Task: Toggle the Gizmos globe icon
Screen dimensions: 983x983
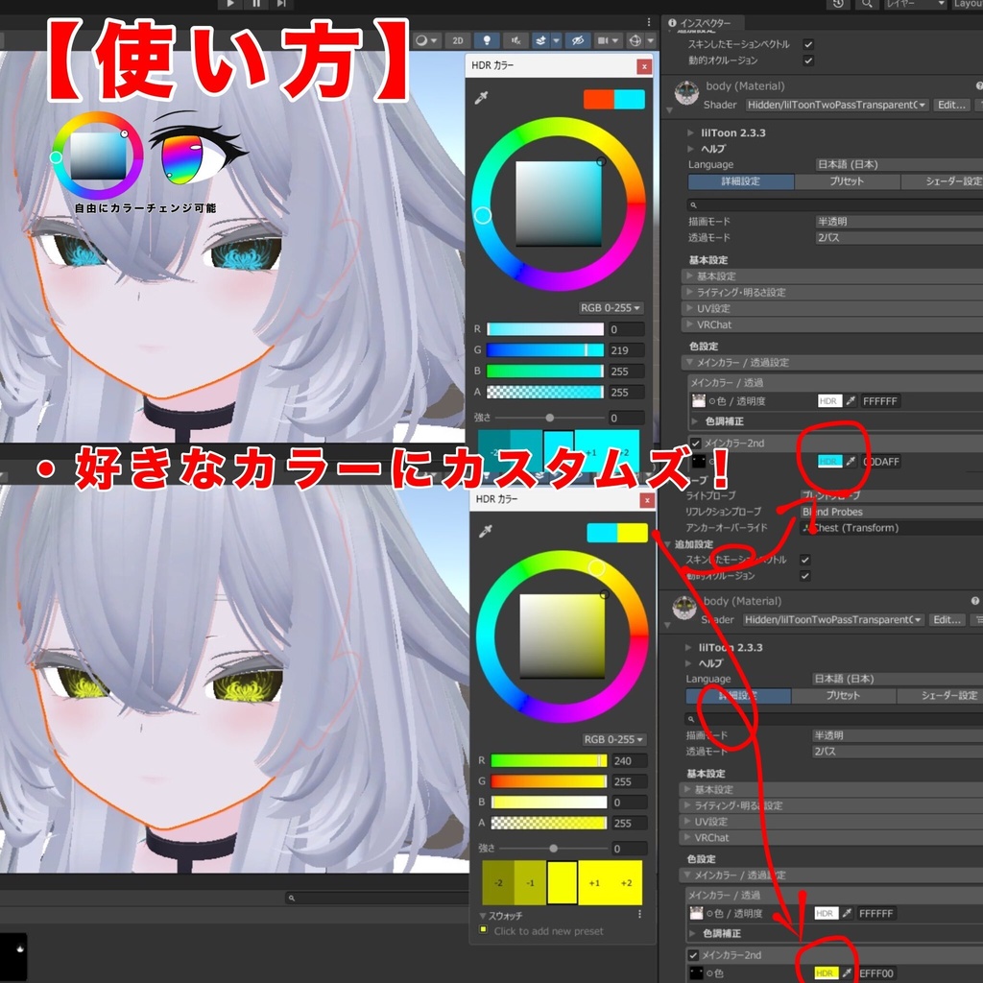Action: 635,40
